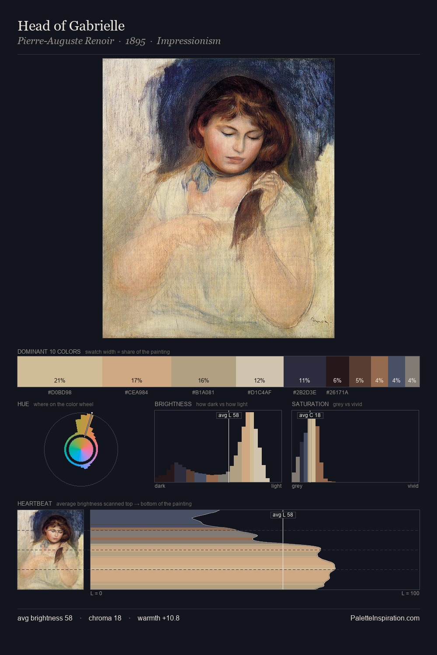Click the year 1895
Screen dimensions: 437x655
pos(135,41)
